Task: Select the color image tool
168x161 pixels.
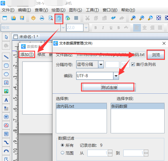Action: pos(6,91)
